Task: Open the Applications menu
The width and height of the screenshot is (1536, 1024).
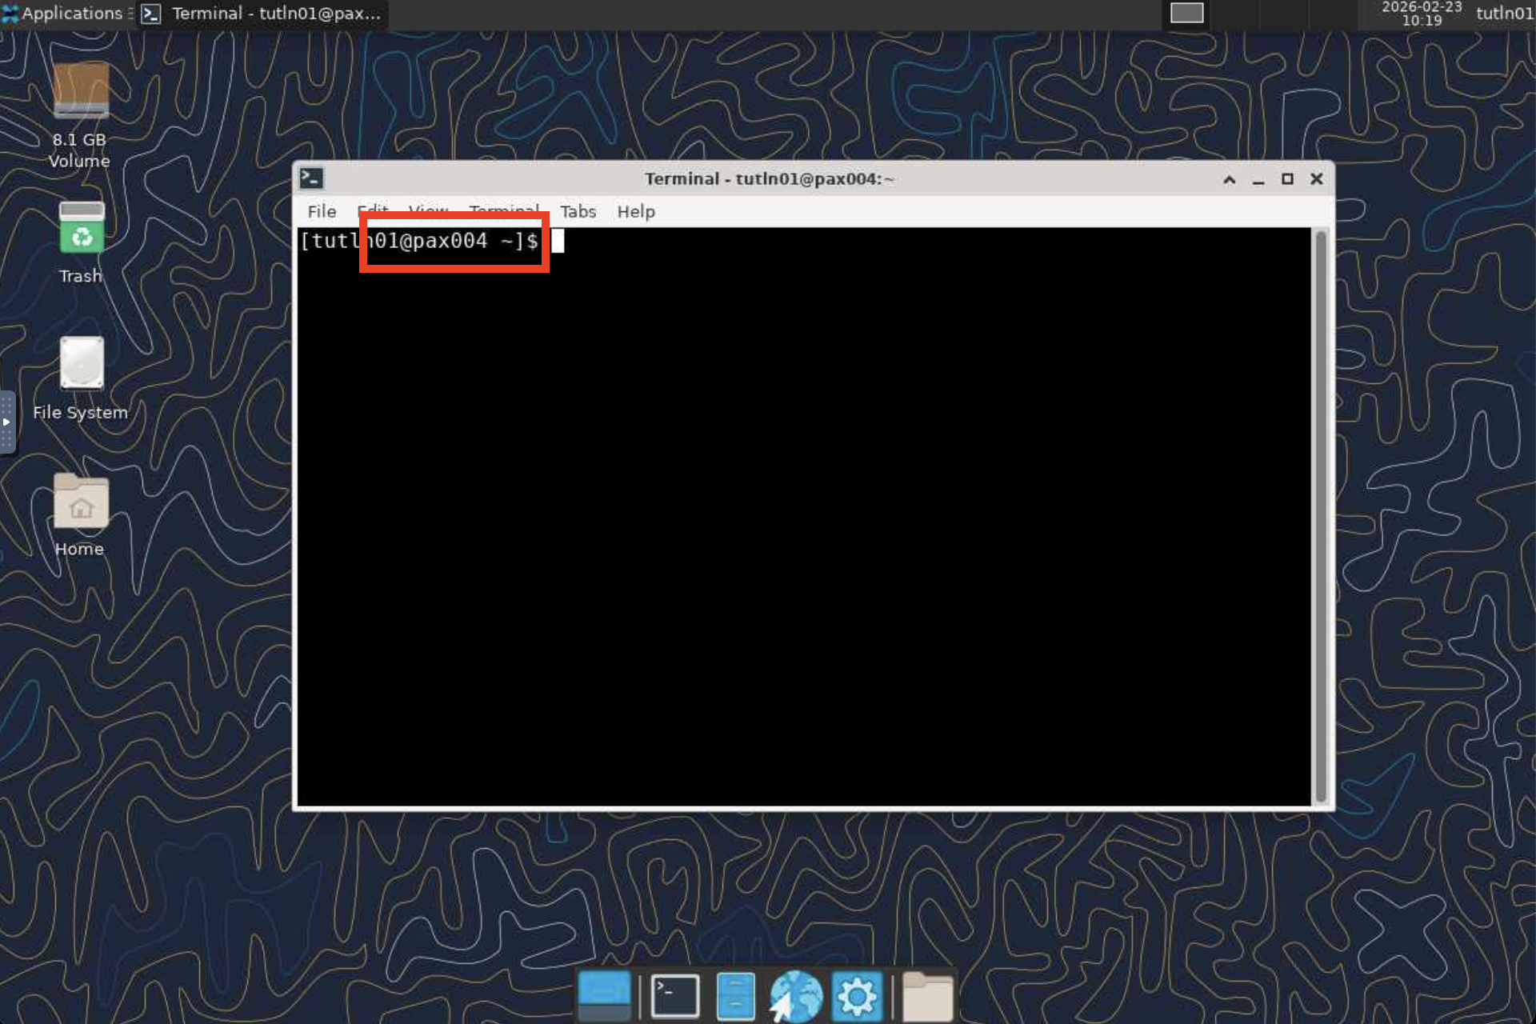Action: pos(62,13)
